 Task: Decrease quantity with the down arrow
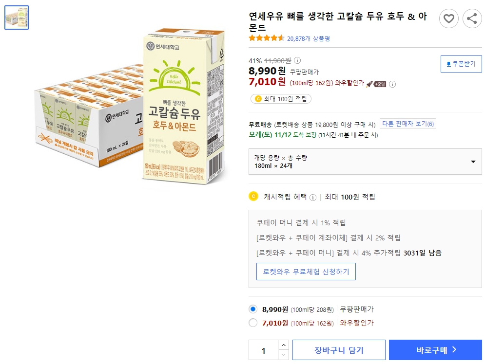tap(283, 353)
